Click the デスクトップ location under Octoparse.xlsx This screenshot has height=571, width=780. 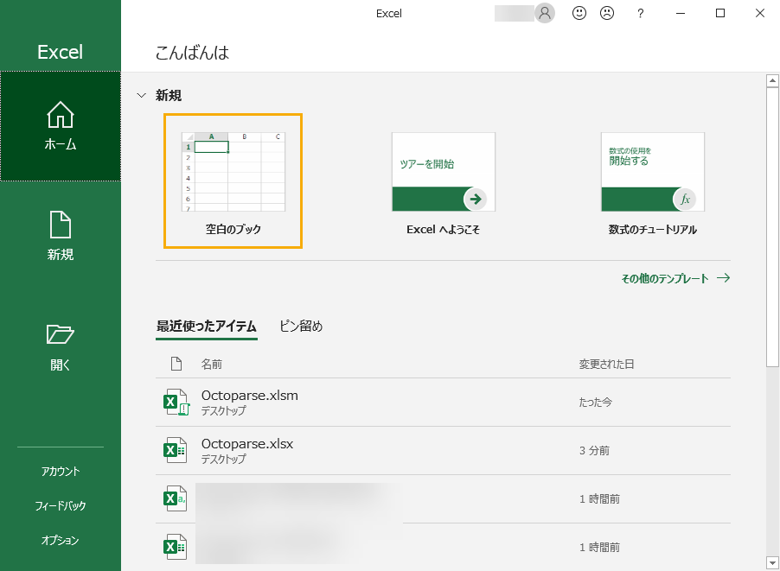coord(223,459)
